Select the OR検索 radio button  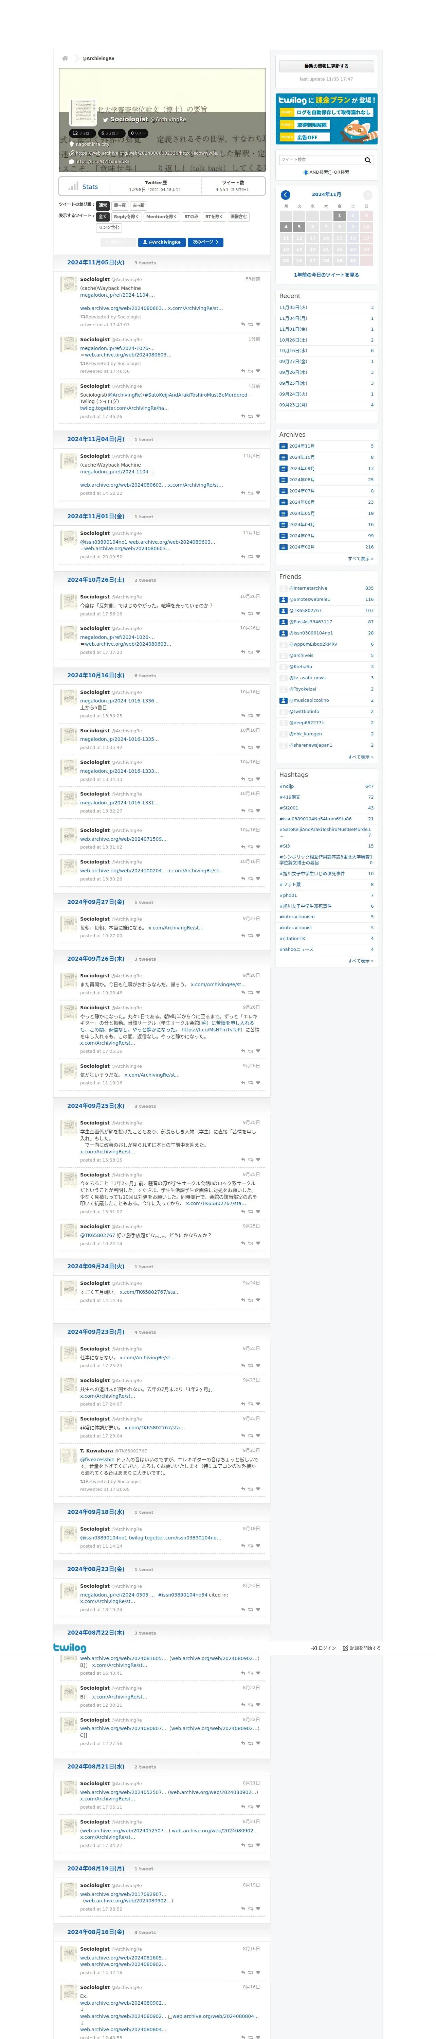[331, 173]
